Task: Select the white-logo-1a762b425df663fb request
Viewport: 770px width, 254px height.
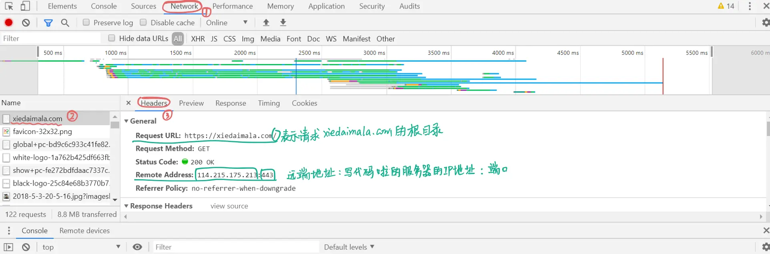Action: point(55,158)
